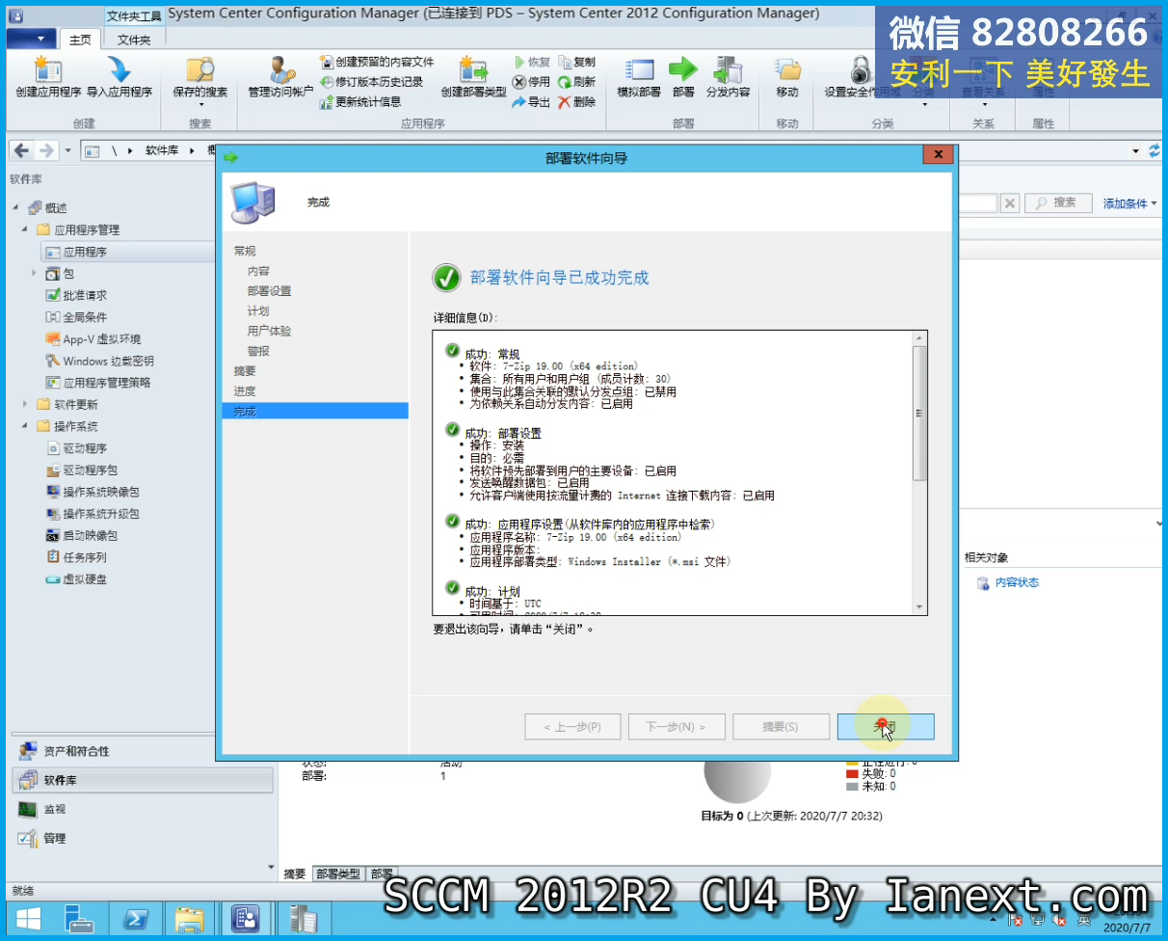Collapse the Overview (概述) tree node
Image resolution: width=1168 pixels, height=941 pixels.
(15, 208)
